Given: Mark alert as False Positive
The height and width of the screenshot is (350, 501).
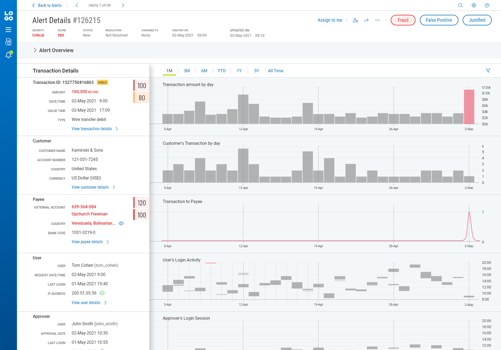Looking at the screenshot, I should 439,20.
